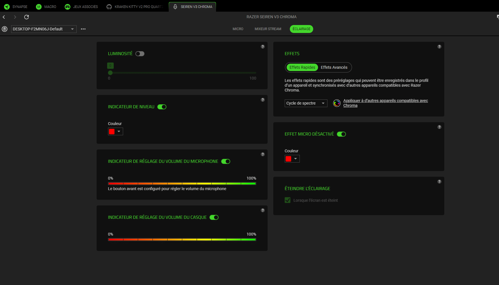The height and width of the screenshot is (285, 499).
Task: Expand Indicateur de niveau color dropdown arrow
Action: click(119, 131)
